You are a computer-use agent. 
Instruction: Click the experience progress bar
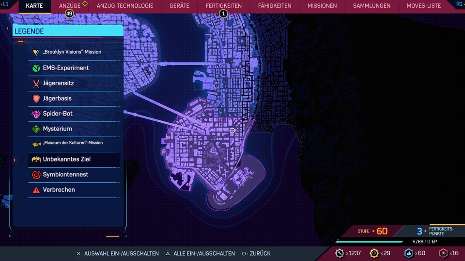point(369,242)
